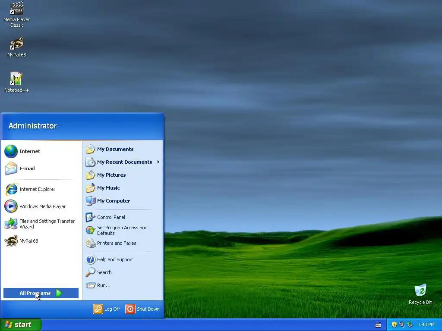Click the Shut Down button

pyautogui.click(x=142, y=309)
